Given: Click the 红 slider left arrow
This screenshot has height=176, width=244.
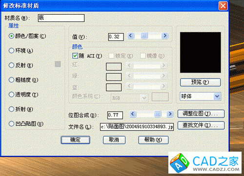Looking at the screenshot, I should point(130,65).
